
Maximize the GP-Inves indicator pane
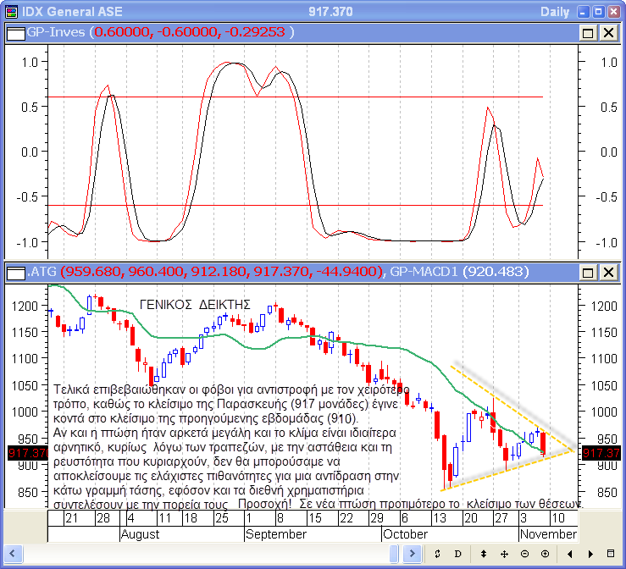(588, 32)
